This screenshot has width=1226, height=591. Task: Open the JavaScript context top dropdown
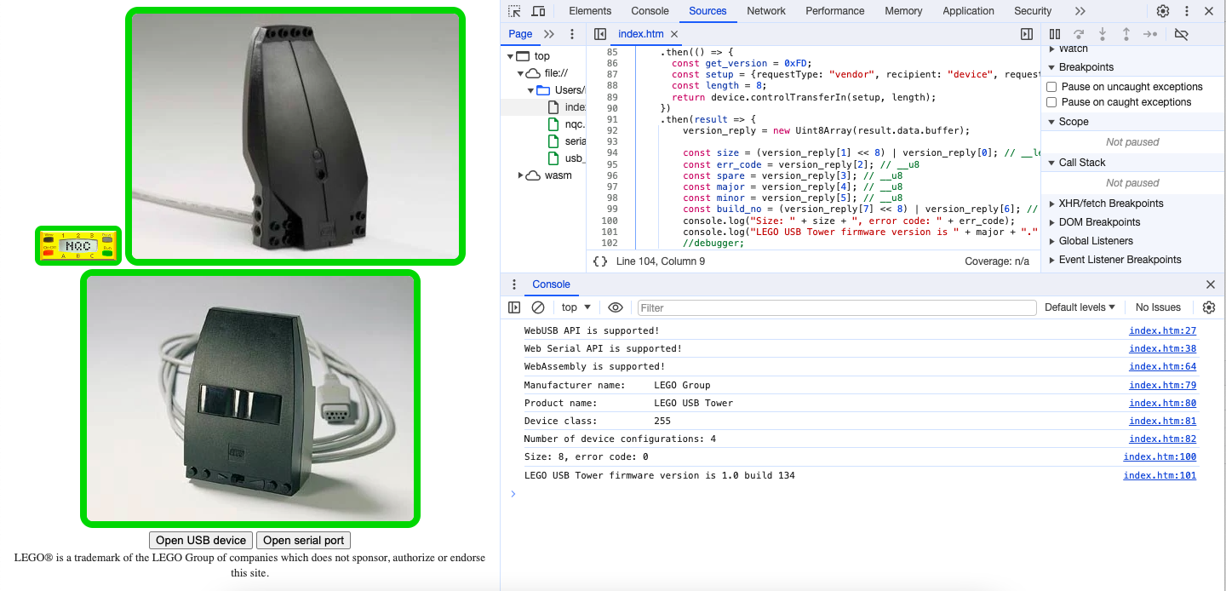point(576,307)
